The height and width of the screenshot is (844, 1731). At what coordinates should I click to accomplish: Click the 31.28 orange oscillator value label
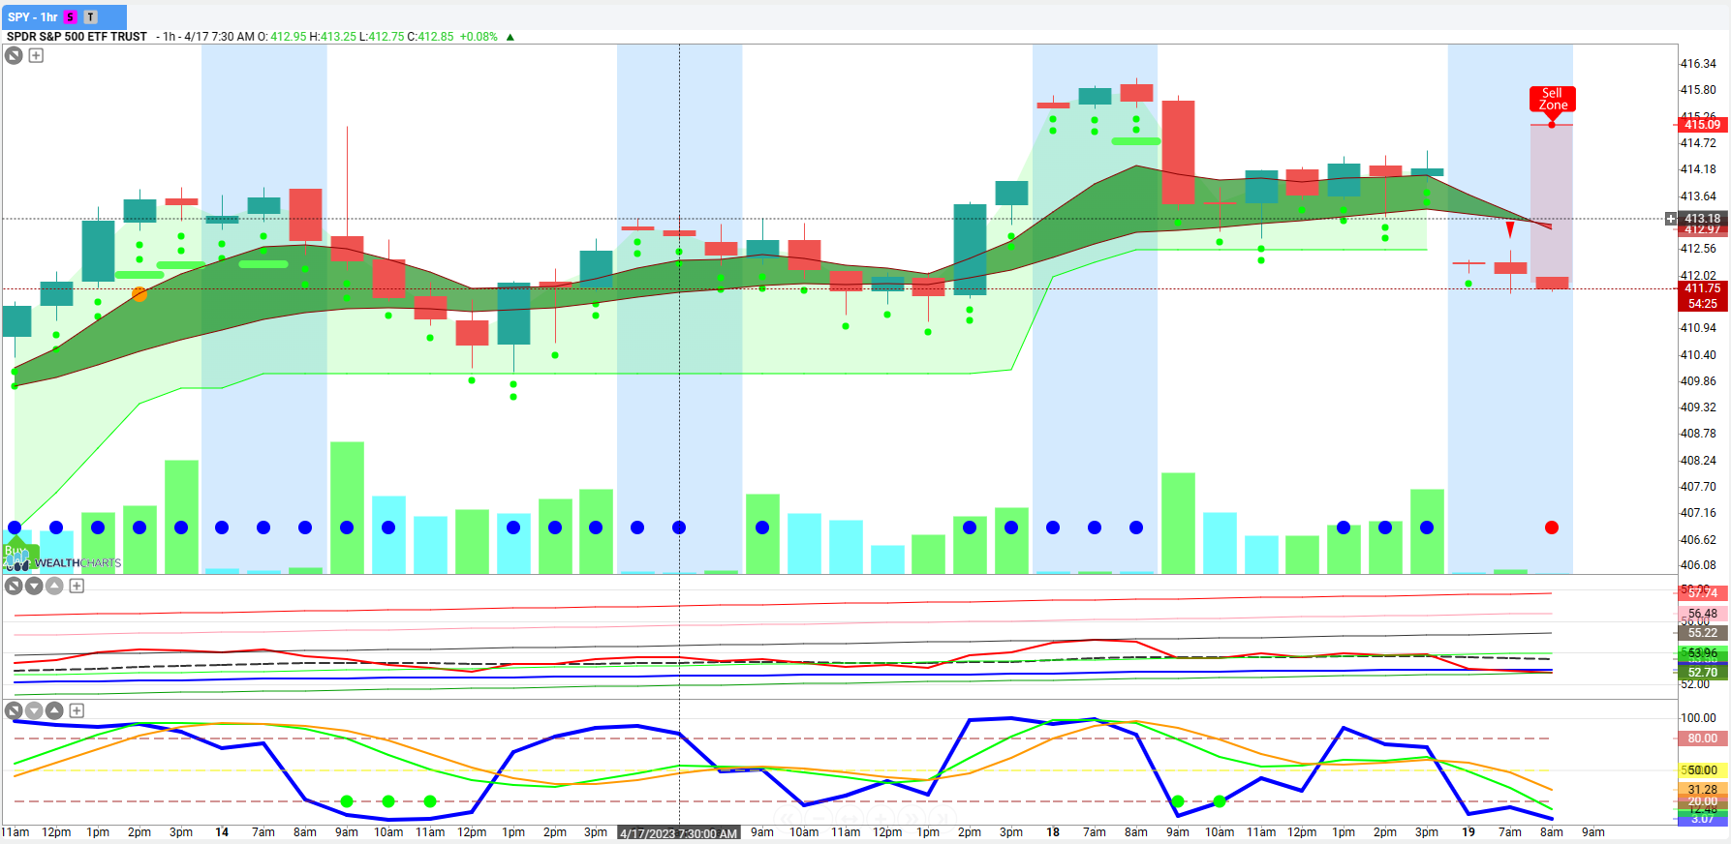[1702, 790]
